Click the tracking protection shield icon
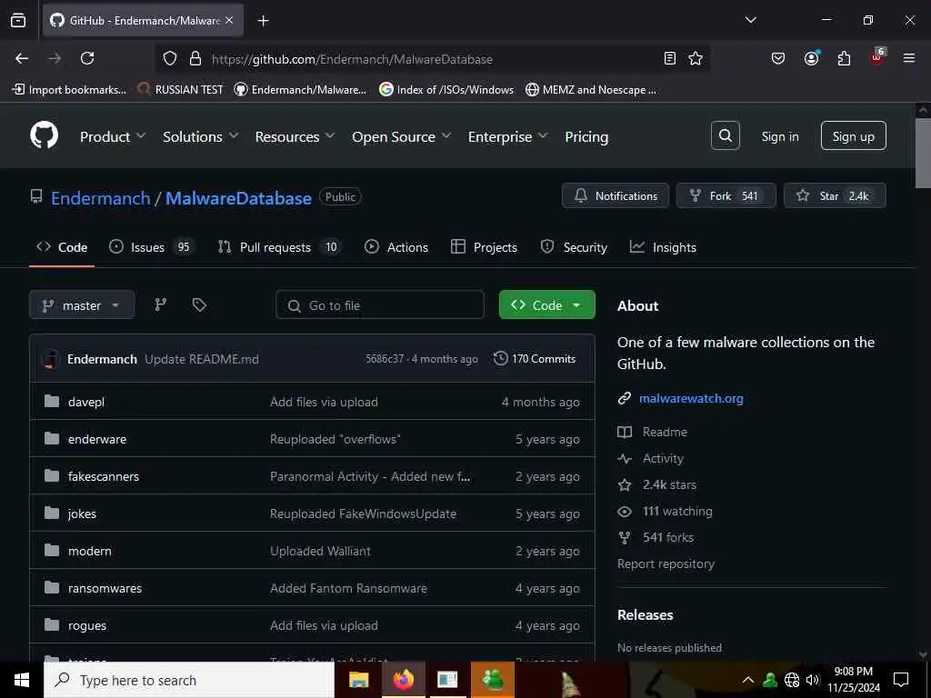 pos(170,58)
